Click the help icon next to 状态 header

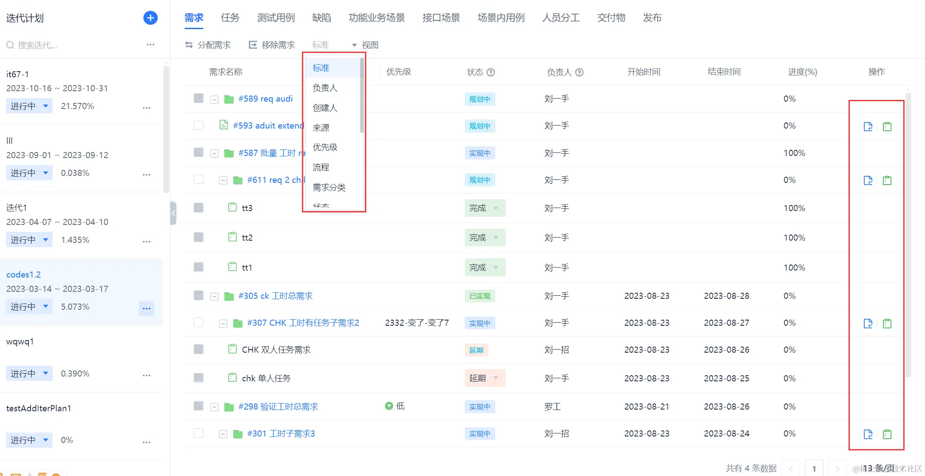tap(491, 72)
